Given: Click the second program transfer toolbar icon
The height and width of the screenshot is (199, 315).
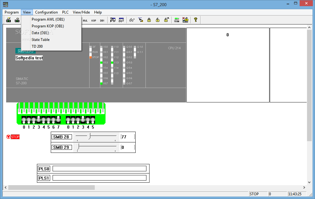Looking at the screenshot, I should click(17, 20).
